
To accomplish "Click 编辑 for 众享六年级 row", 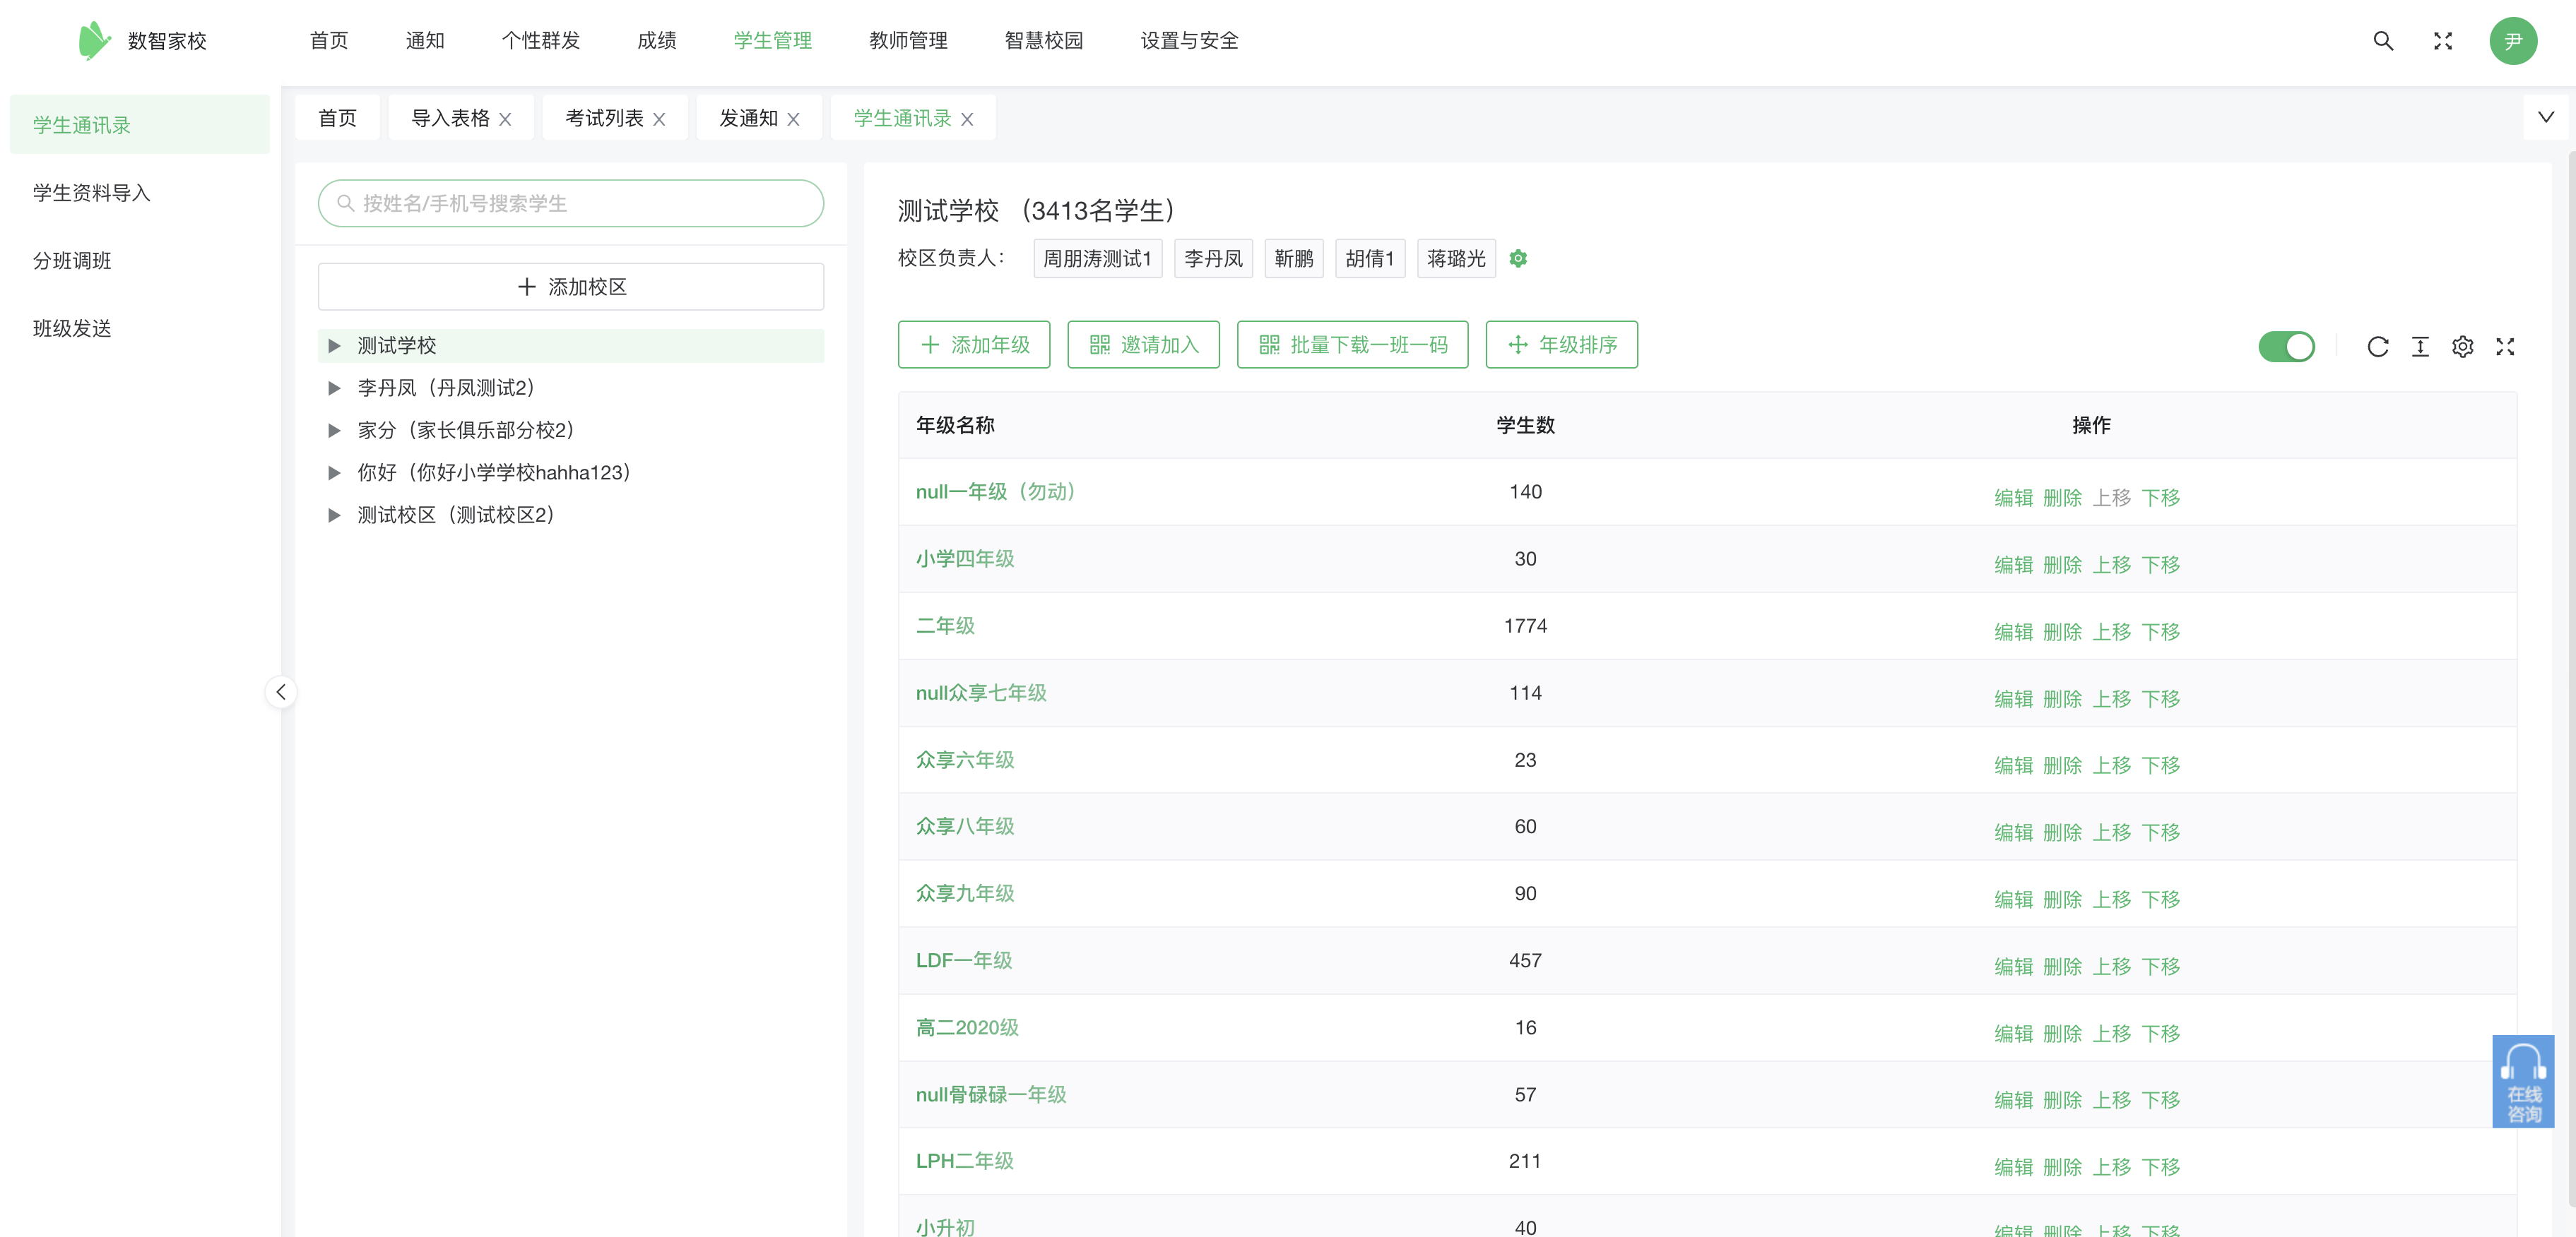I will click(2013, 765).
